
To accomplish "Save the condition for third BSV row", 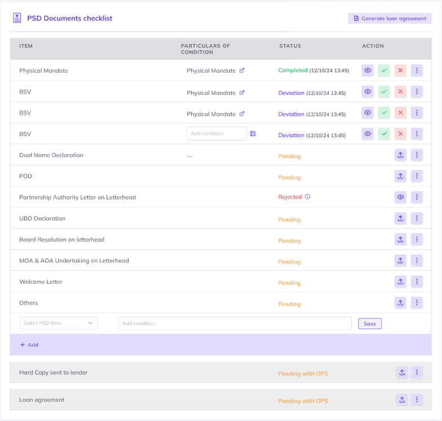I will pyautogui.click(x=253, y=134).
